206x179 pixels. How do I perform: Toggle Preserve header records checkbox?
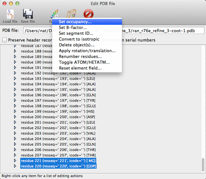pos(5,40)
